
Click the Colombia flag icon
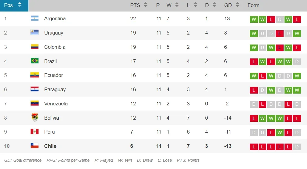pyautogui.click(x=35, y=47)
